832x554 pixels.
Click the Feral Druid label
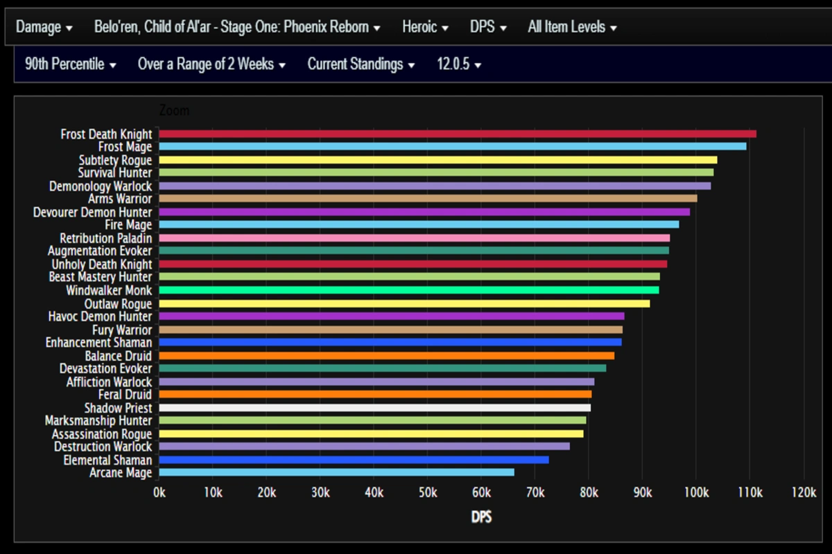tap(125, 395)
